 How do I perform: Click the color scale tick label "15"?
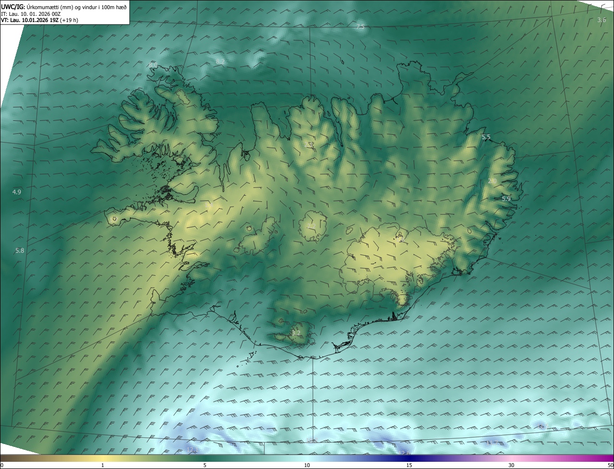tap(409, 465)
